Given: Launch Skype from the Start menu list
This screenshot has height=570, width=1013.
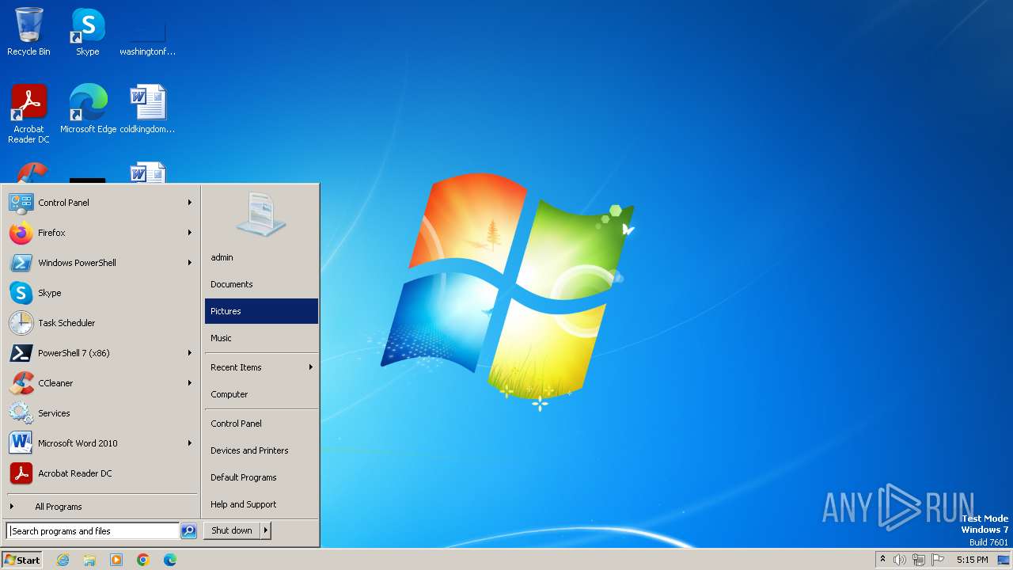Looking at the screenshot, I should point(101,293).
